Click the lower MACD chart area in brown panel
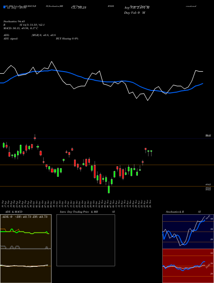This screenshot has width=214, height=283. coord(26,266)
